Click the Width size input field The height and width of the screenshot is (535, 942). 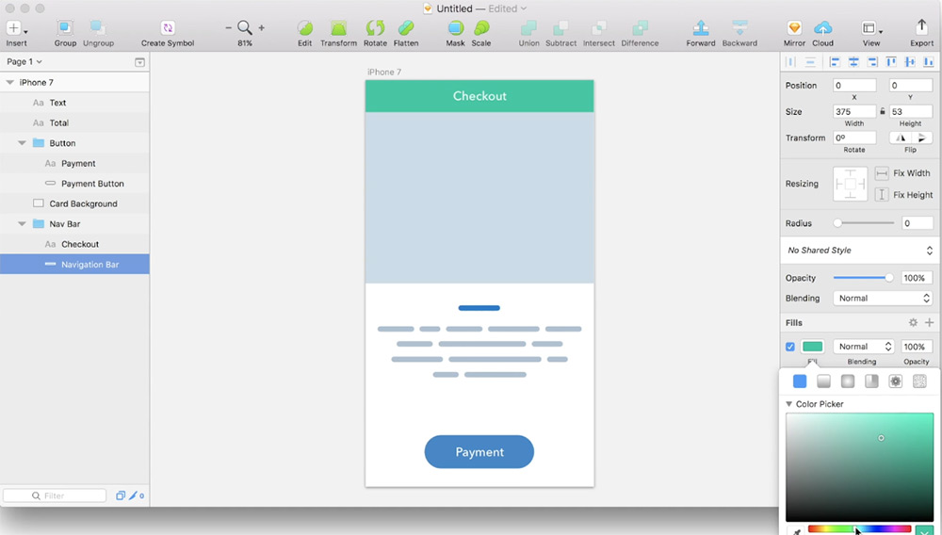coord(854,111)
